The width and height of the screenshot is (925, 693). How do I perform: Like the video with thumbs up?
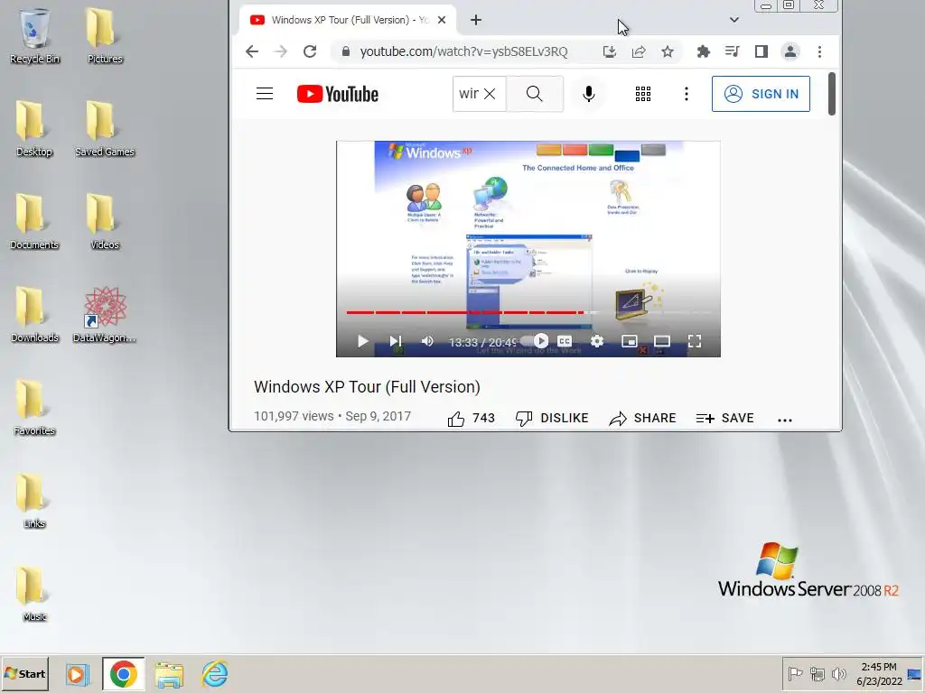click(x=471, y=419)
